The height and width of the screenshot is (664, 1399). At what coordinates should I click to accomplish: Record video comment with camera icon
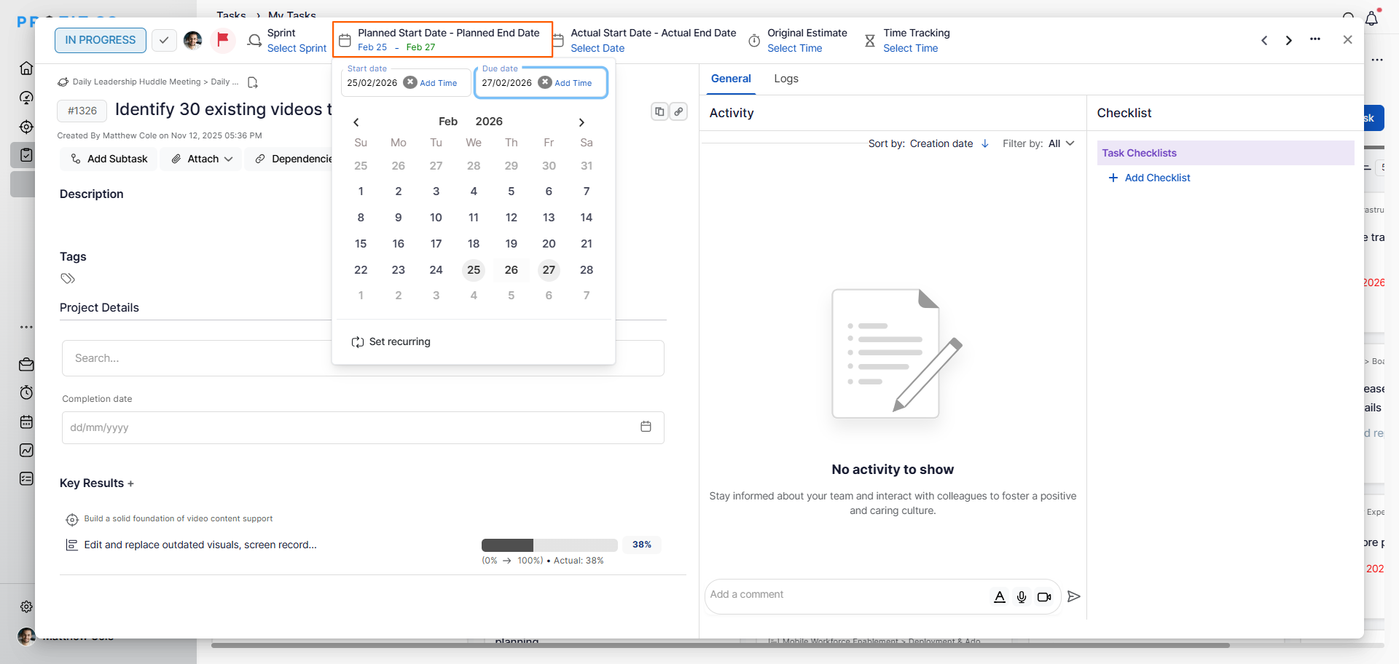pyautogui.click(x=1044, y=597)
